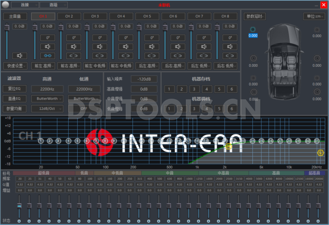Click the master volume fader handle

(7, 27)
